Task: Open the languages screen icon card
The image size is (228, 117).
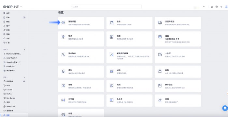Action: pyautogui.click(x=178, y=39)
